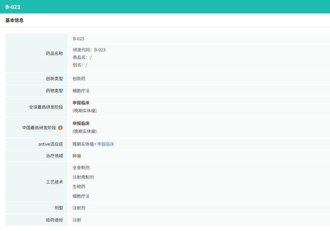The image size is (330, 231).
Task: Select 肿瘤 in the 治疗领域 row
Action: pos(77,156)
